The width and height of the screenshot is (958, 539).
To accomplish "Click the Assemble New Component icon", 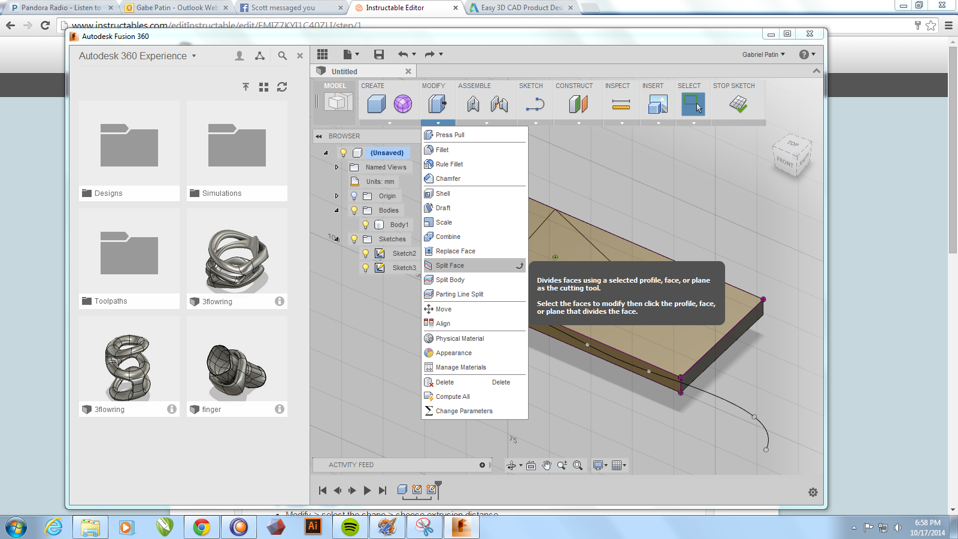I will point(473,104).
